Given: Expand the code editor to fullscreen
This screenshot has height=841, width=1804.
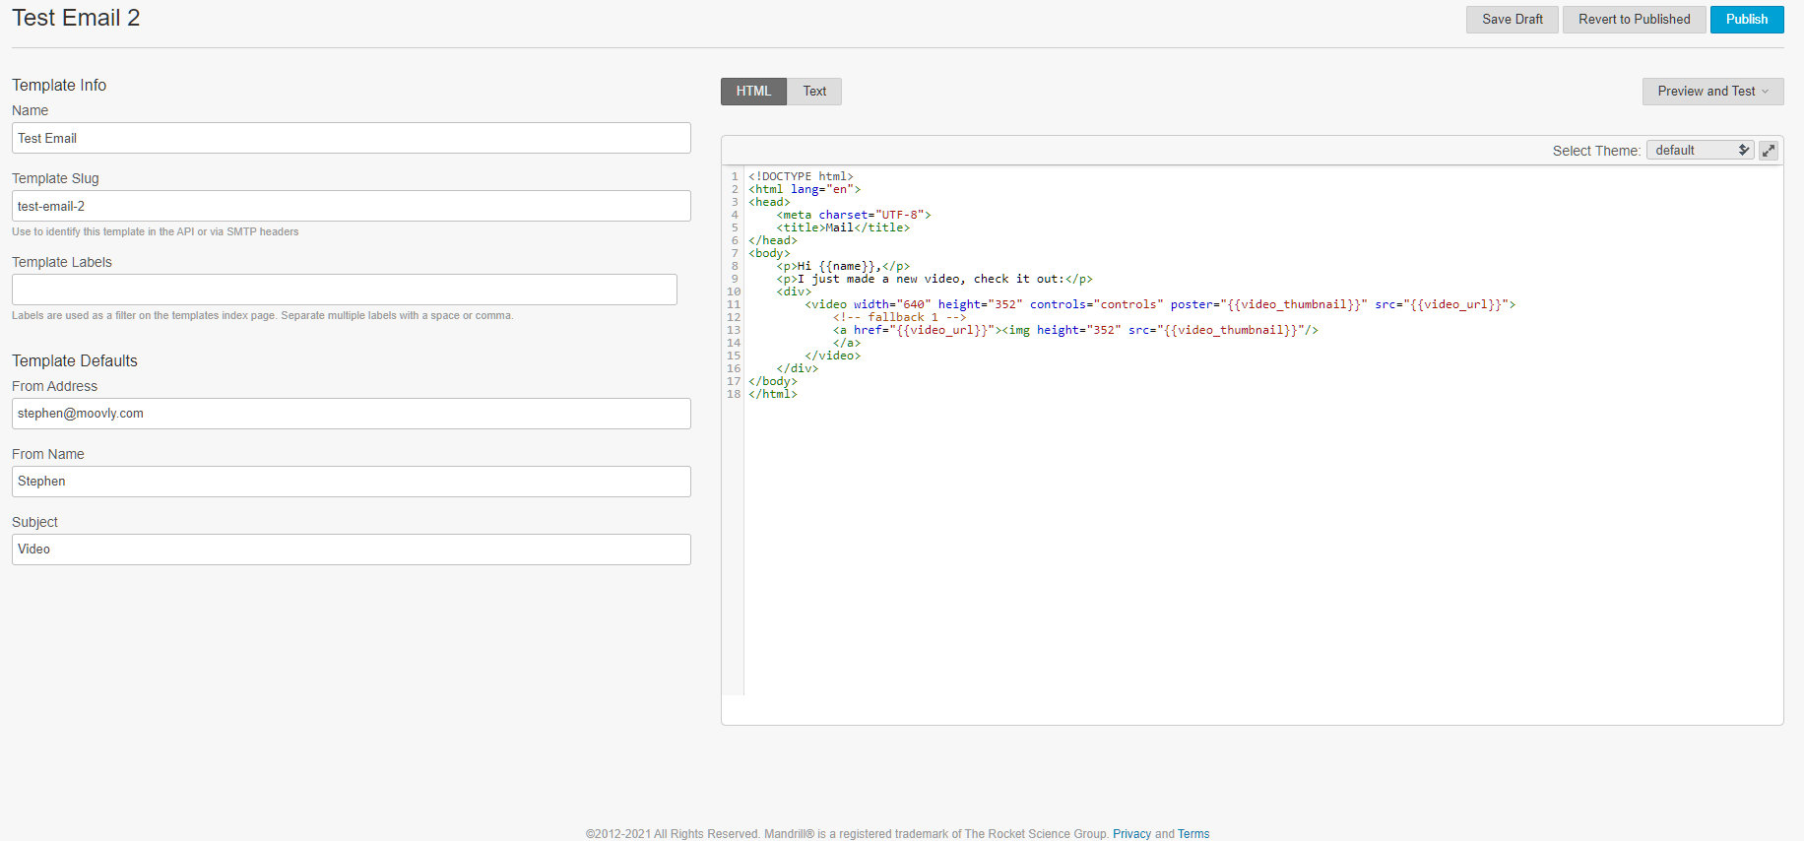Looking at the screenshot, I should [x=1769, y=151].
